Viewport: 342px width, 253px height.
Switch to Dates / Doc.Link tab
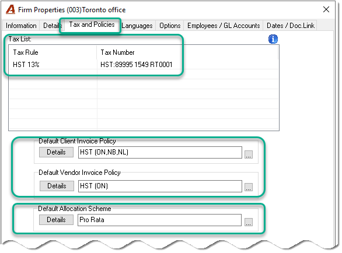coord(290,26)
